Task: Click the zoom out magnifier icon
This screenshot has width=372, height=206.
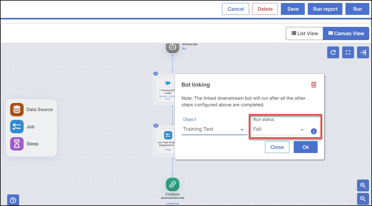Action: point(363,199)
